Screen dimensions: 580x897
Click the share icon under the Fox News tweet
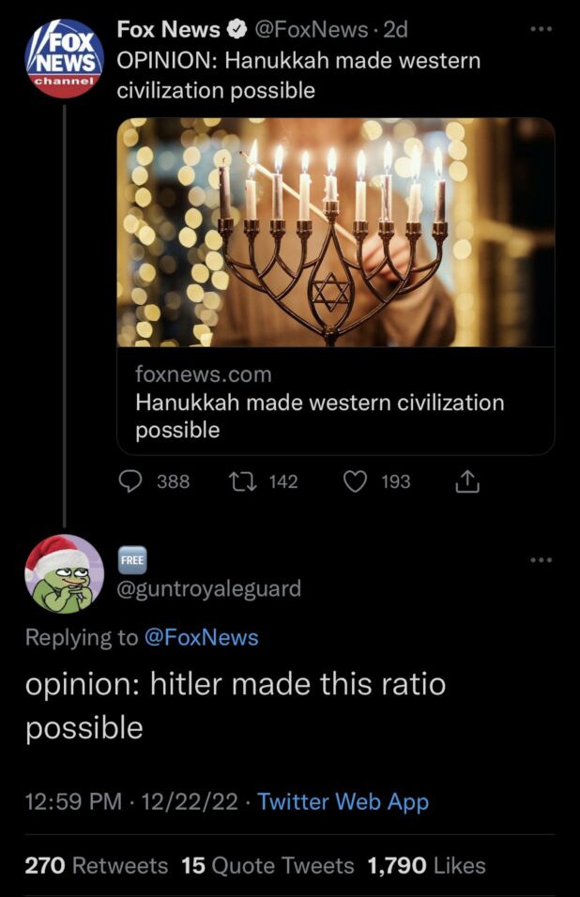click(466, 481)
